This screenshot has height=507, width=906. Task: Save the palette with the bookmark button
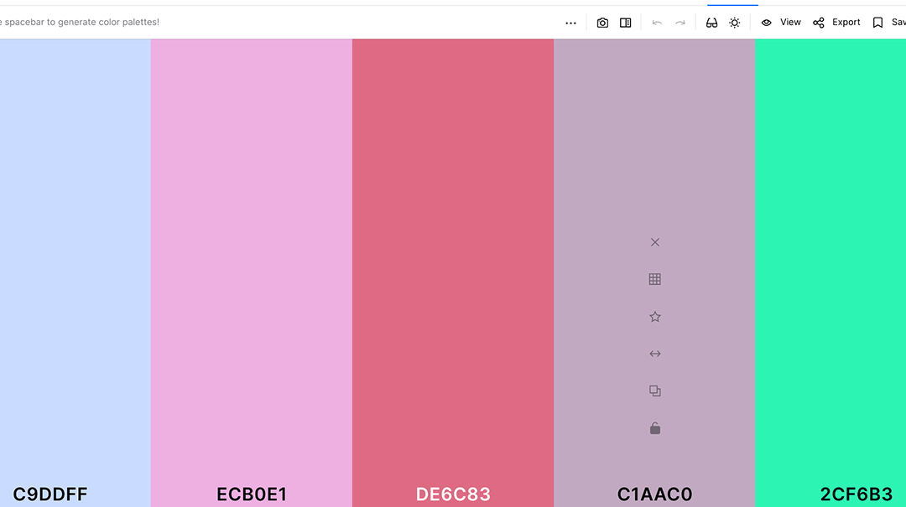[x=877, y=22]
